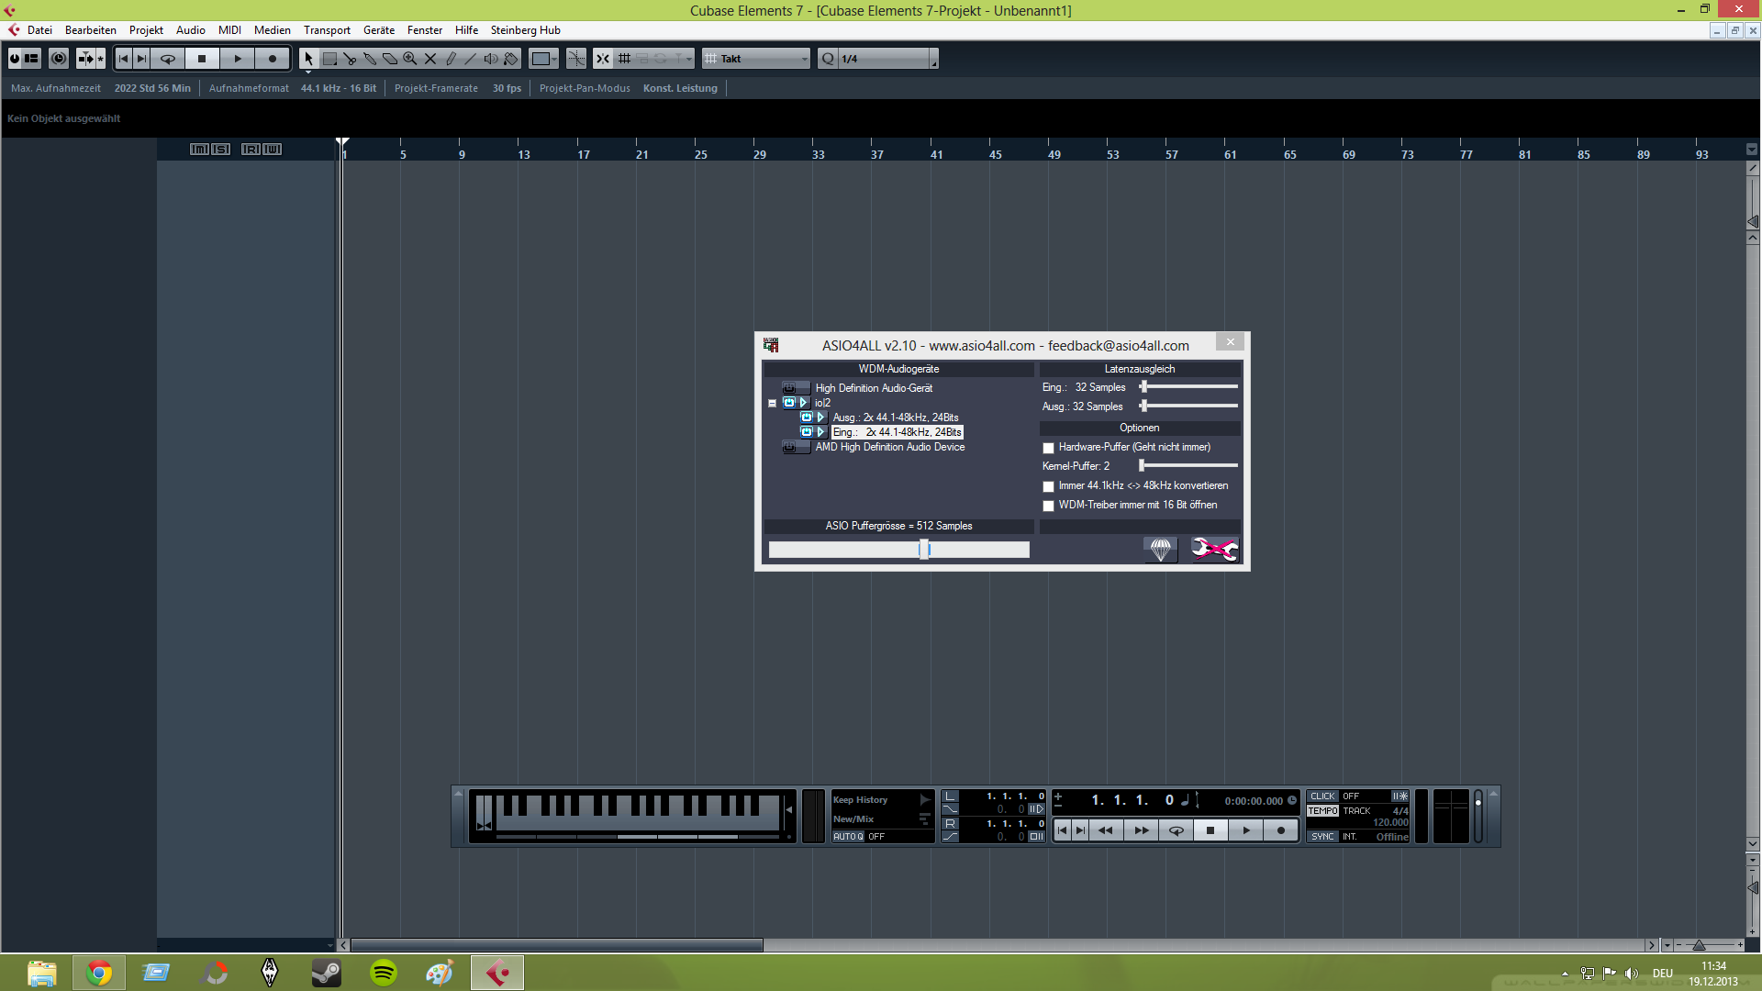Image resolution: width=1762 pixels, height=991 pixels.
Task: Select the Draw pencil tool
Action: (451, 59)
